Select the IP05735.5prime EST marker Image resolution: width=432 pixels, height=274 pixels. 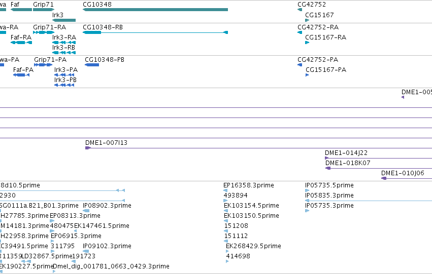pyautogui.click(x=307, y=190)
